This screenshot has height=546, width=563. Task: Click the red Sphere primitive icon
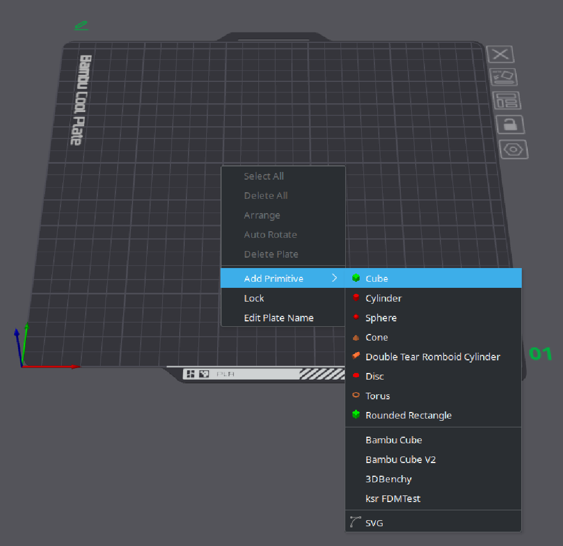pos(356,317)
